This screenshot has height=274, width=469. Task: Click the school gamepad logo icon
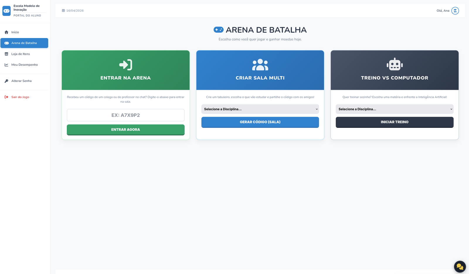(6, 11)
